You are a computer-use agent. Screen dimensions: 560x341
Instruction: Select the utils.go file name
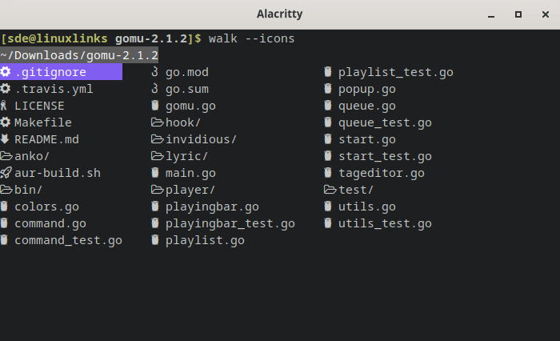point(367,207)
